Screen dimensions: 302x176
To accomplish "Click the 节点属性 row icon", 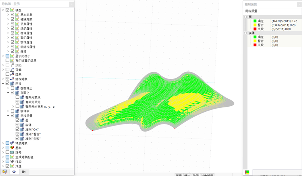I will pyautogui.click(x=17, y=24).
